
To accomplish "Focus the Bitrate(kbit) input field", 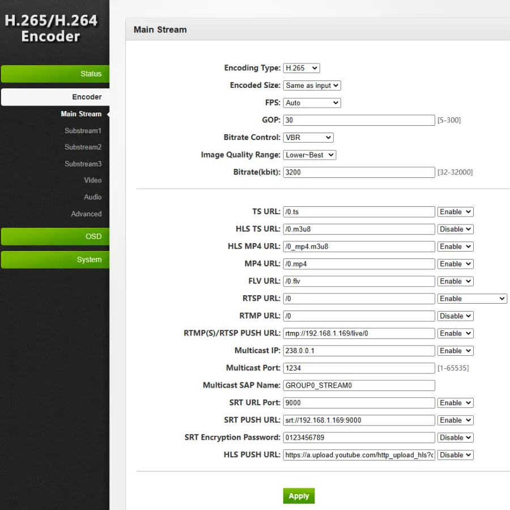I will click(359, 172).
